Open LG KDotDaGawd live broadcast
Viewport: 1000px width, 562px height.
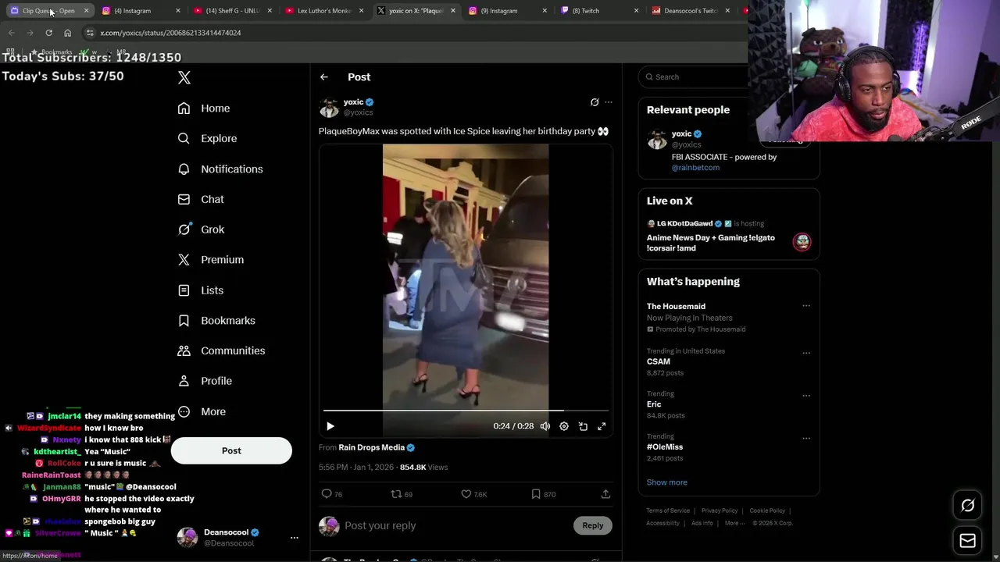(728, 237)
